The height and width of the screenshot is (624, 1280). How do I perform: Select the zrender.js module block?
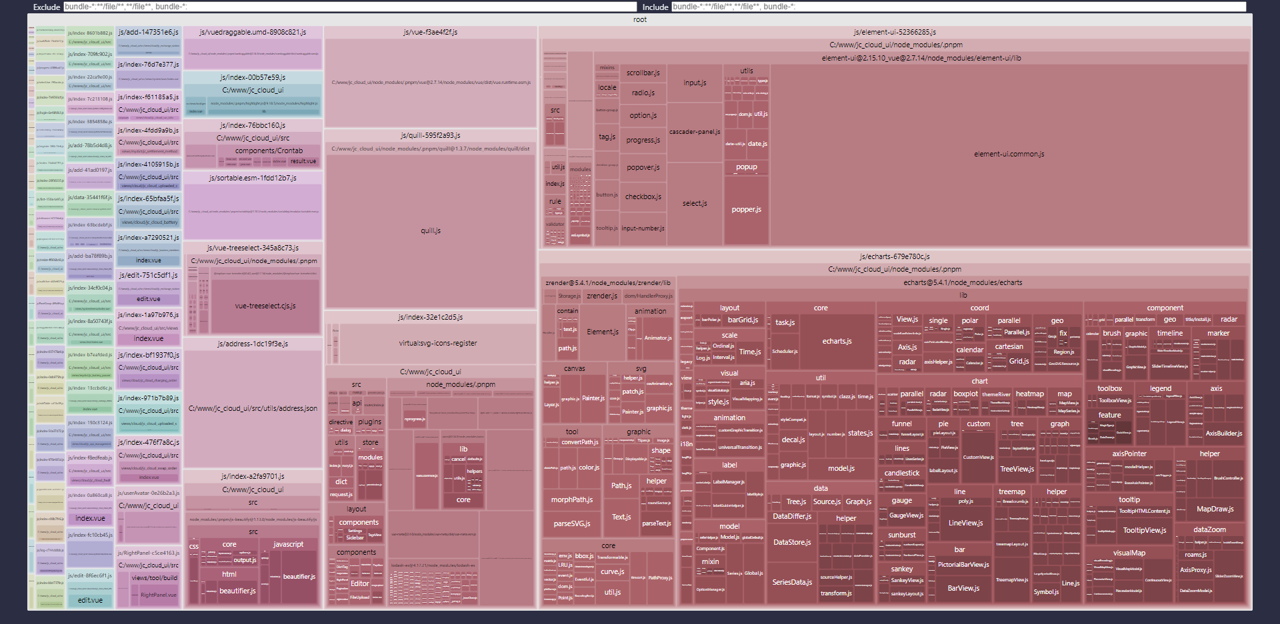click(x=602, y=296)
